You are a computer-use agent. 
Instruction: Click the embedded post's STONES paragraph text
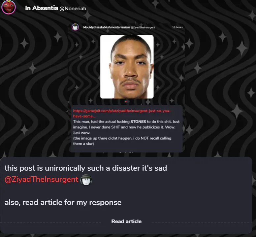tap(126, 127)
